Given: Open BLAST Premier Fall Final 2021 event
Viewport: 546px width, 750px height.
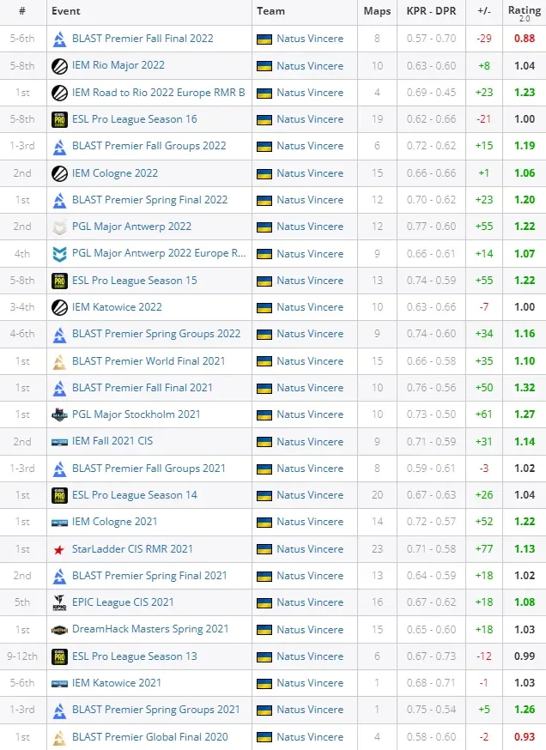Looking at the screenshot, I should point(143,388).
